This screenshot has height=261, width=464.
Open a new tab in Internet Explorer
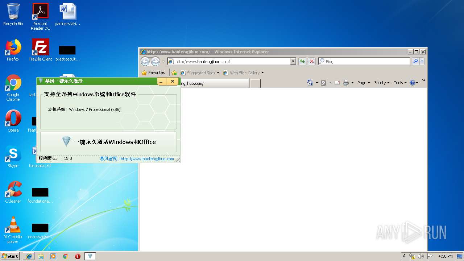(255, 83)
